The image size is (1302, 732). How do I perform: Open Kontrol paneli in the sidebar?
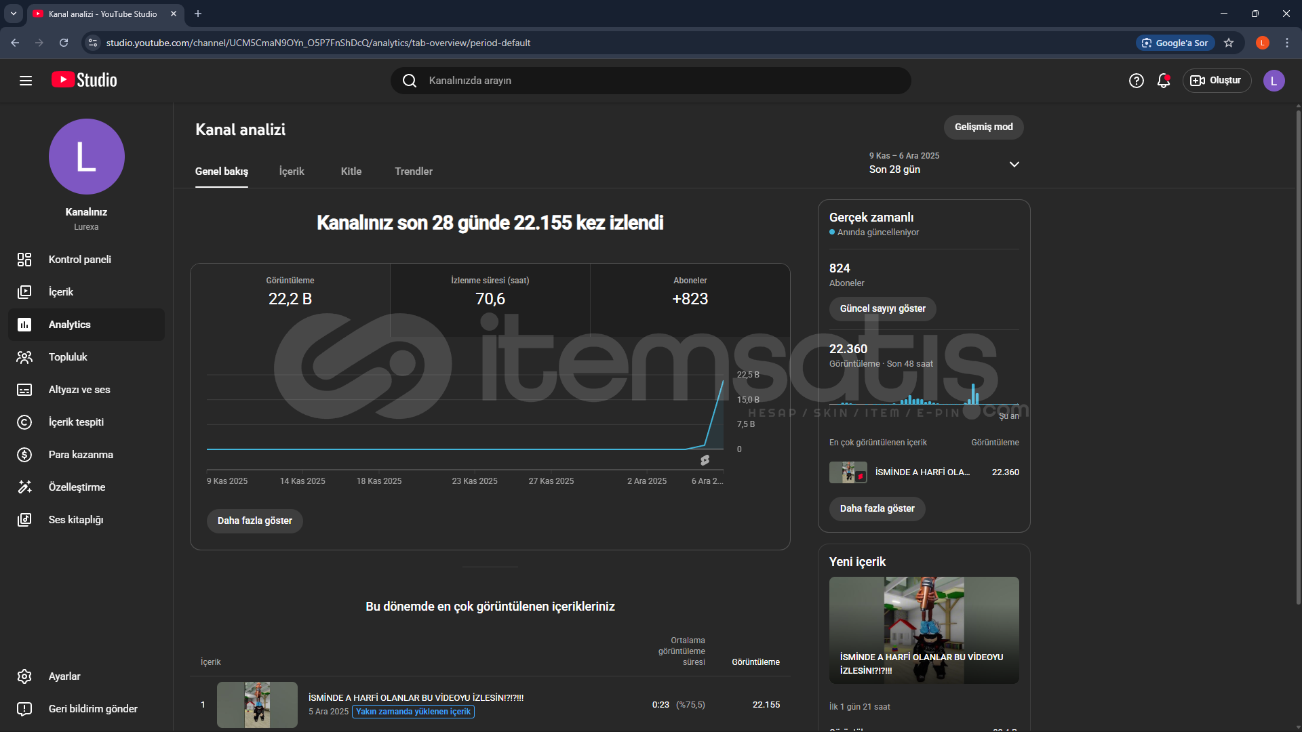click(79, 260)
